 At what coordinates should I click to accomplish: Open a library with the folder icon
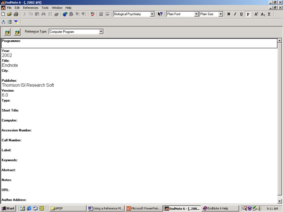[9, 14]
